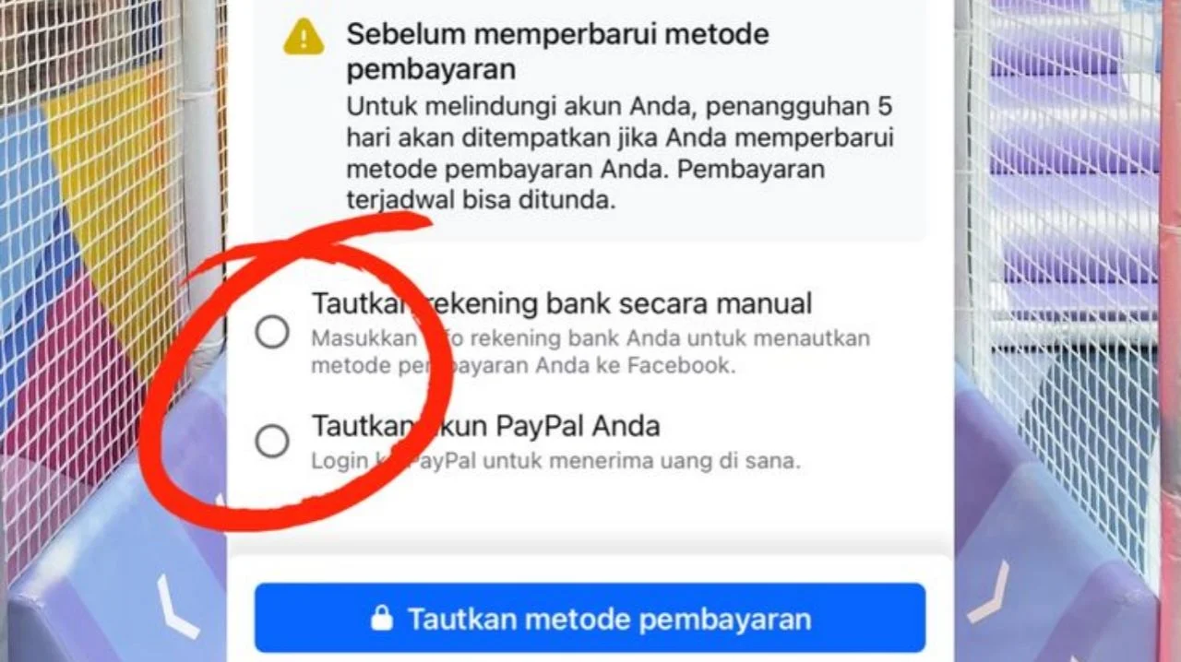Image resolution: width=1181 pixels, height=662 pixels.
Task: Choose 'Tautkan akun PayPal Anda' label
Action: click(485, 427)
